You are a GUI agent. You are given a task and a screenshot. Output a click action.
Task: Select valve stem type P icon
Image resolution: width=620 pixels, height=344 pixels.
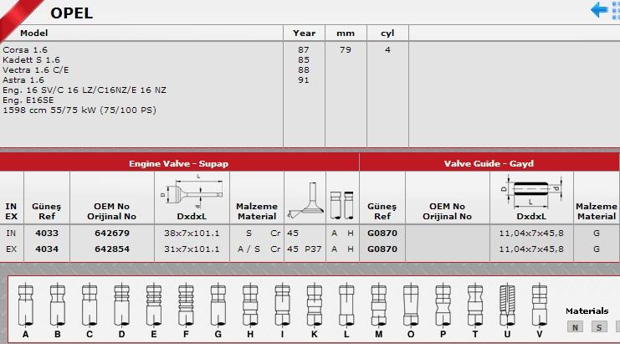[443, 305]
